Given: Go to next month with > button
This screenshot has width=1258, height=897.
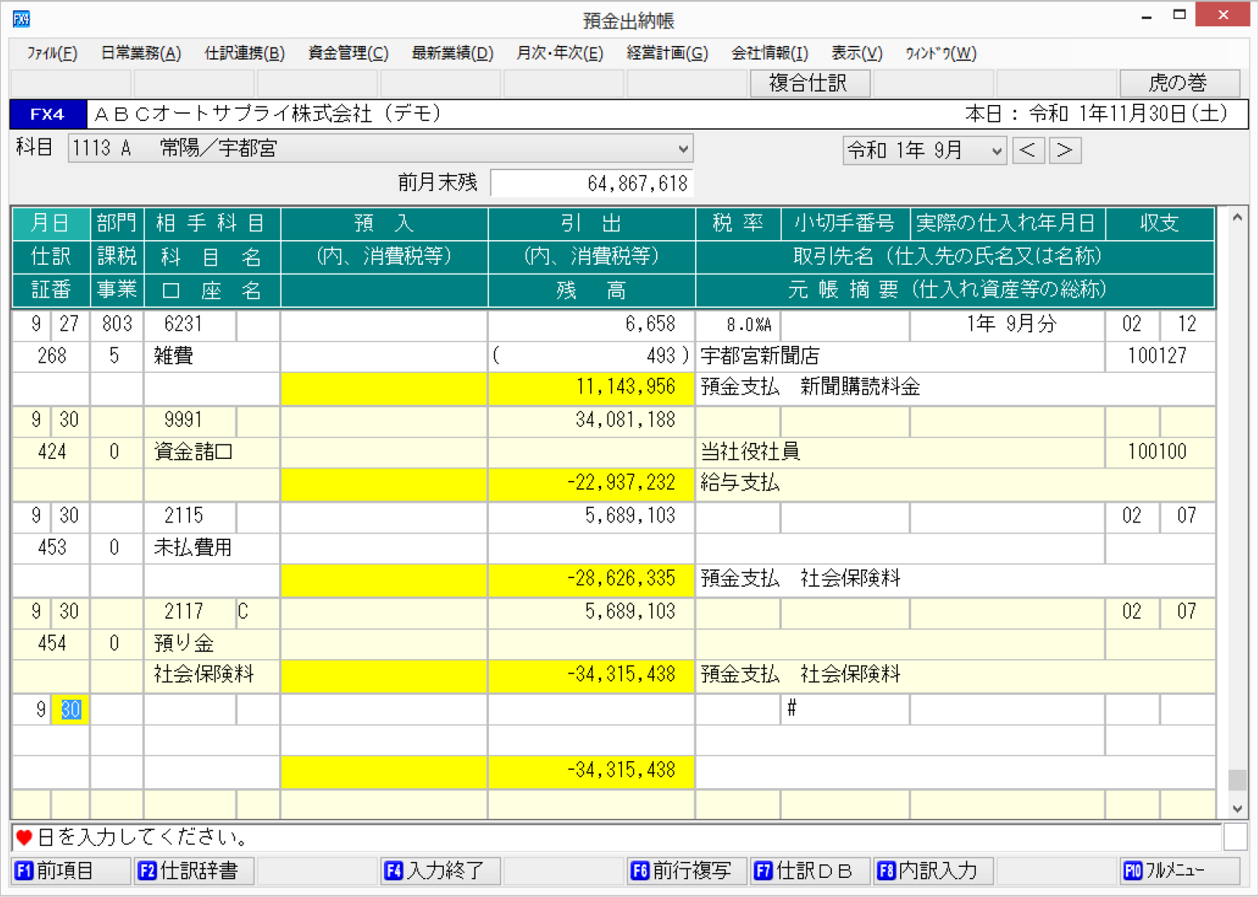Looking at the screenshot, I should pyautogui.click(x=1065, y=150).
